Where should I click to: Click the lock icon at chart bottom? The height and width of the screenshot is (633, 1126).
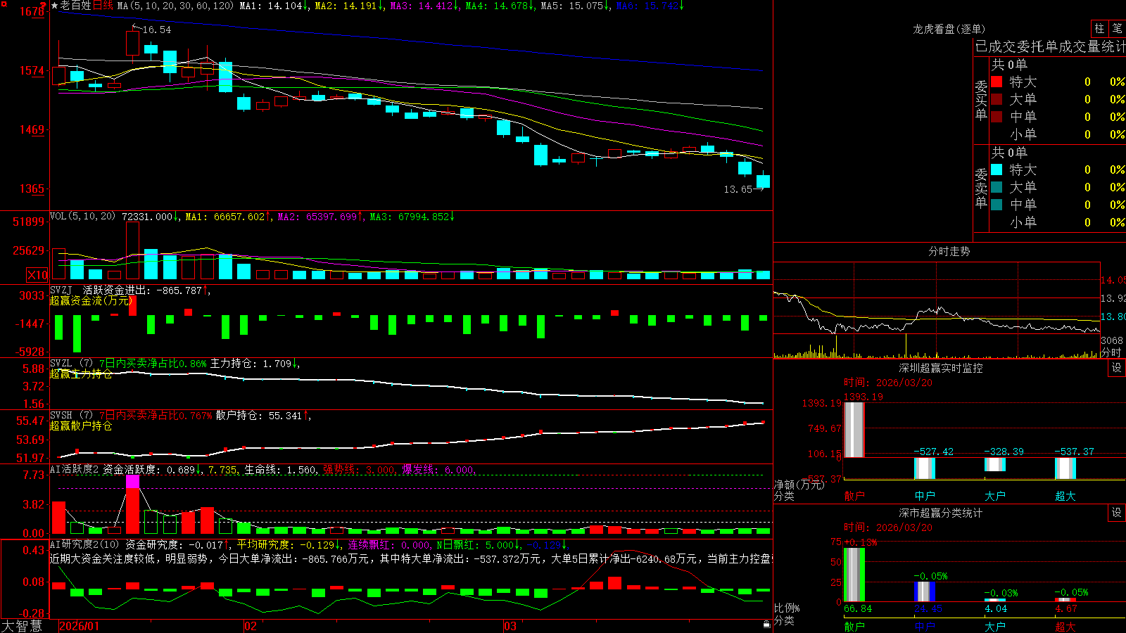click(x=767, y=625)
